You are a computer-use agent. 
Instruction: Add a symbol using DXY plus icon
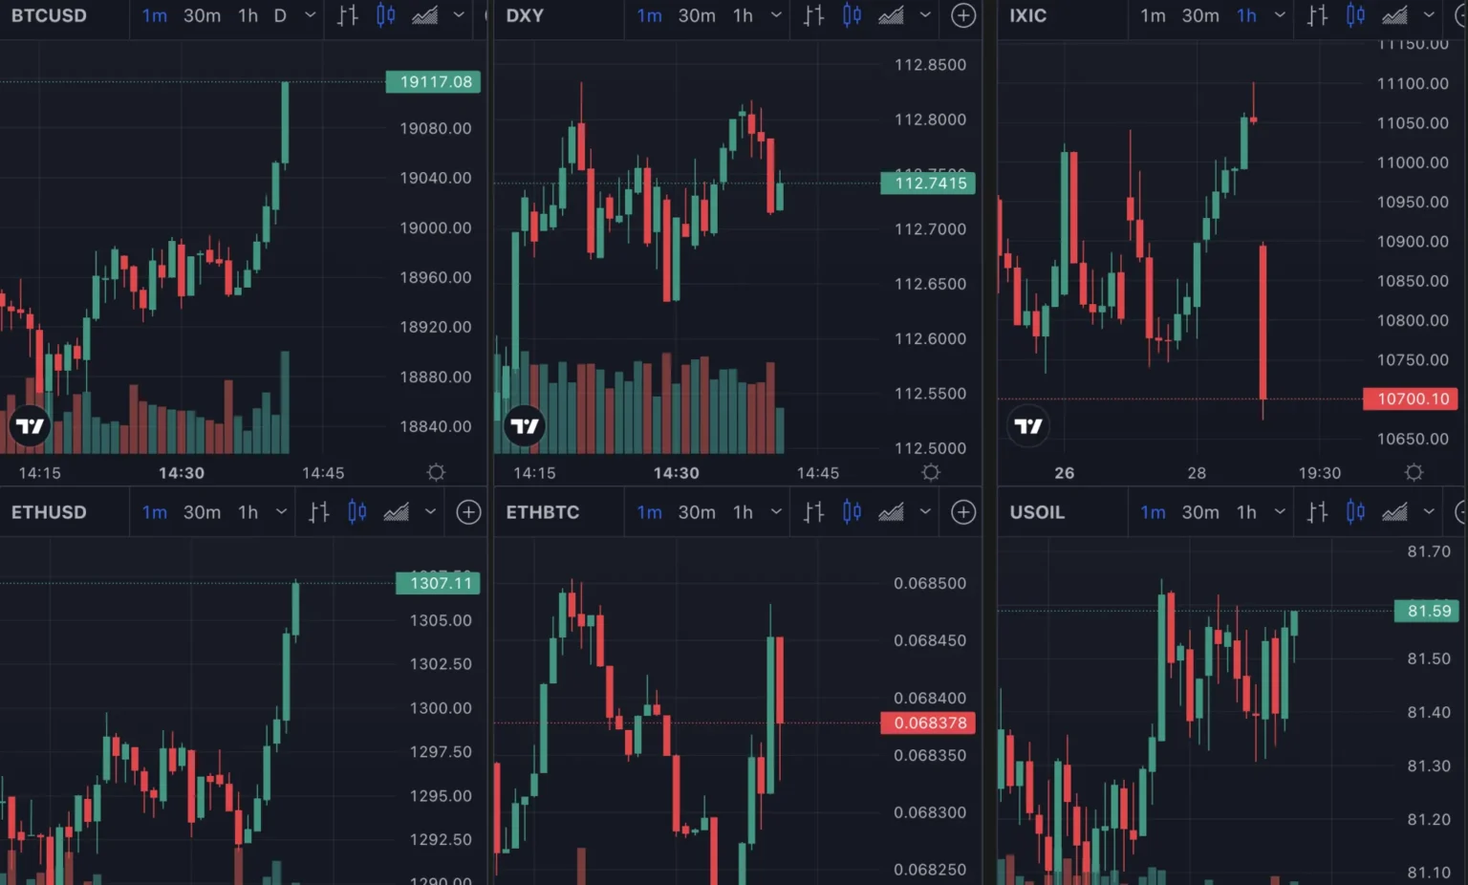point(963,15)
